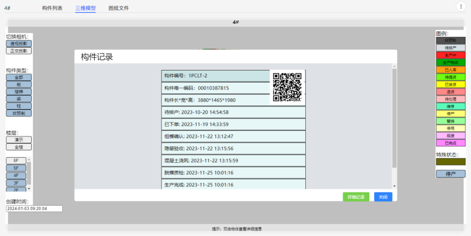Toggle 透视投影 camera mode
Screen dimensions: 471x236
[x=19, y=43]
